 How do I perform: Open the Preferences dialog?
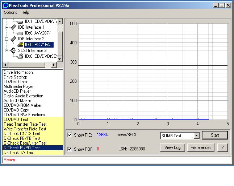(x=201, y=147)
